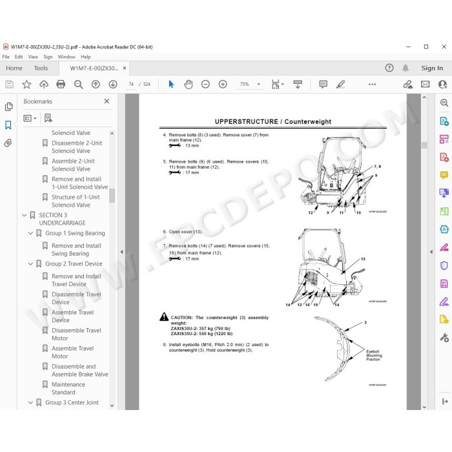Screen dimensions: 452x452
Task: Open the attachments paperclip panel
Action: [8, 143]
